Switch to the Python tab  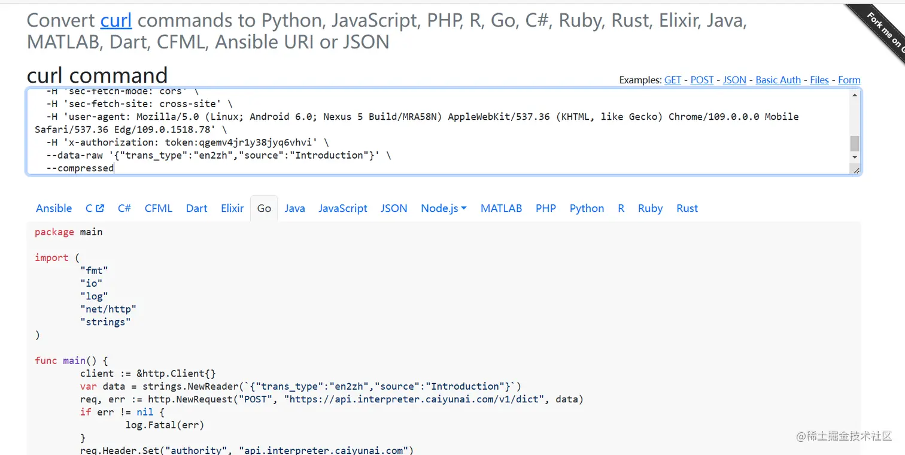[x=587, y=208]
